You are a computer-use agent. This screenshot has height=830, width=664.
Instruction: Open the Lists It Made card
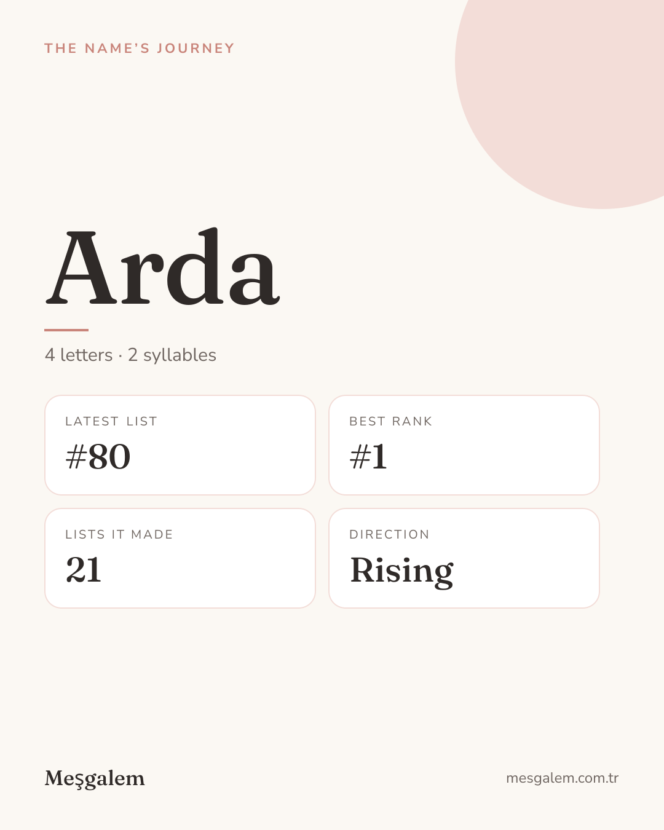tap(180, 558)
